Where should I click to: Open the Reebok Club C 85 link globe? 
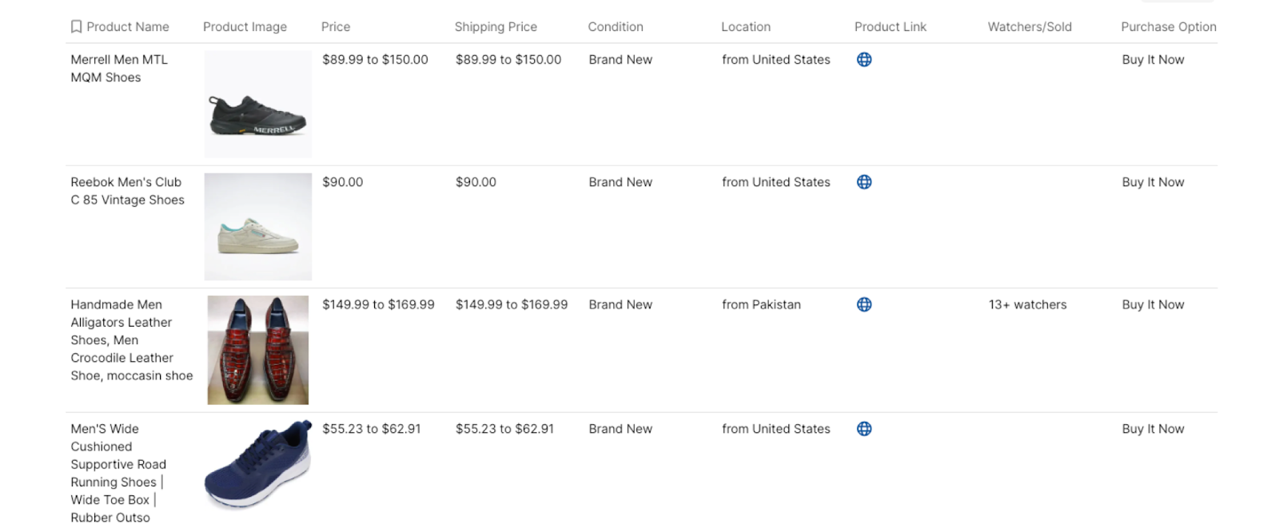pos(864,182)
